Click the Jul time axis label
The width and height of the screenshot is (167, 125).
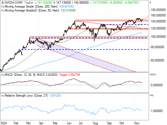[81, 123]
